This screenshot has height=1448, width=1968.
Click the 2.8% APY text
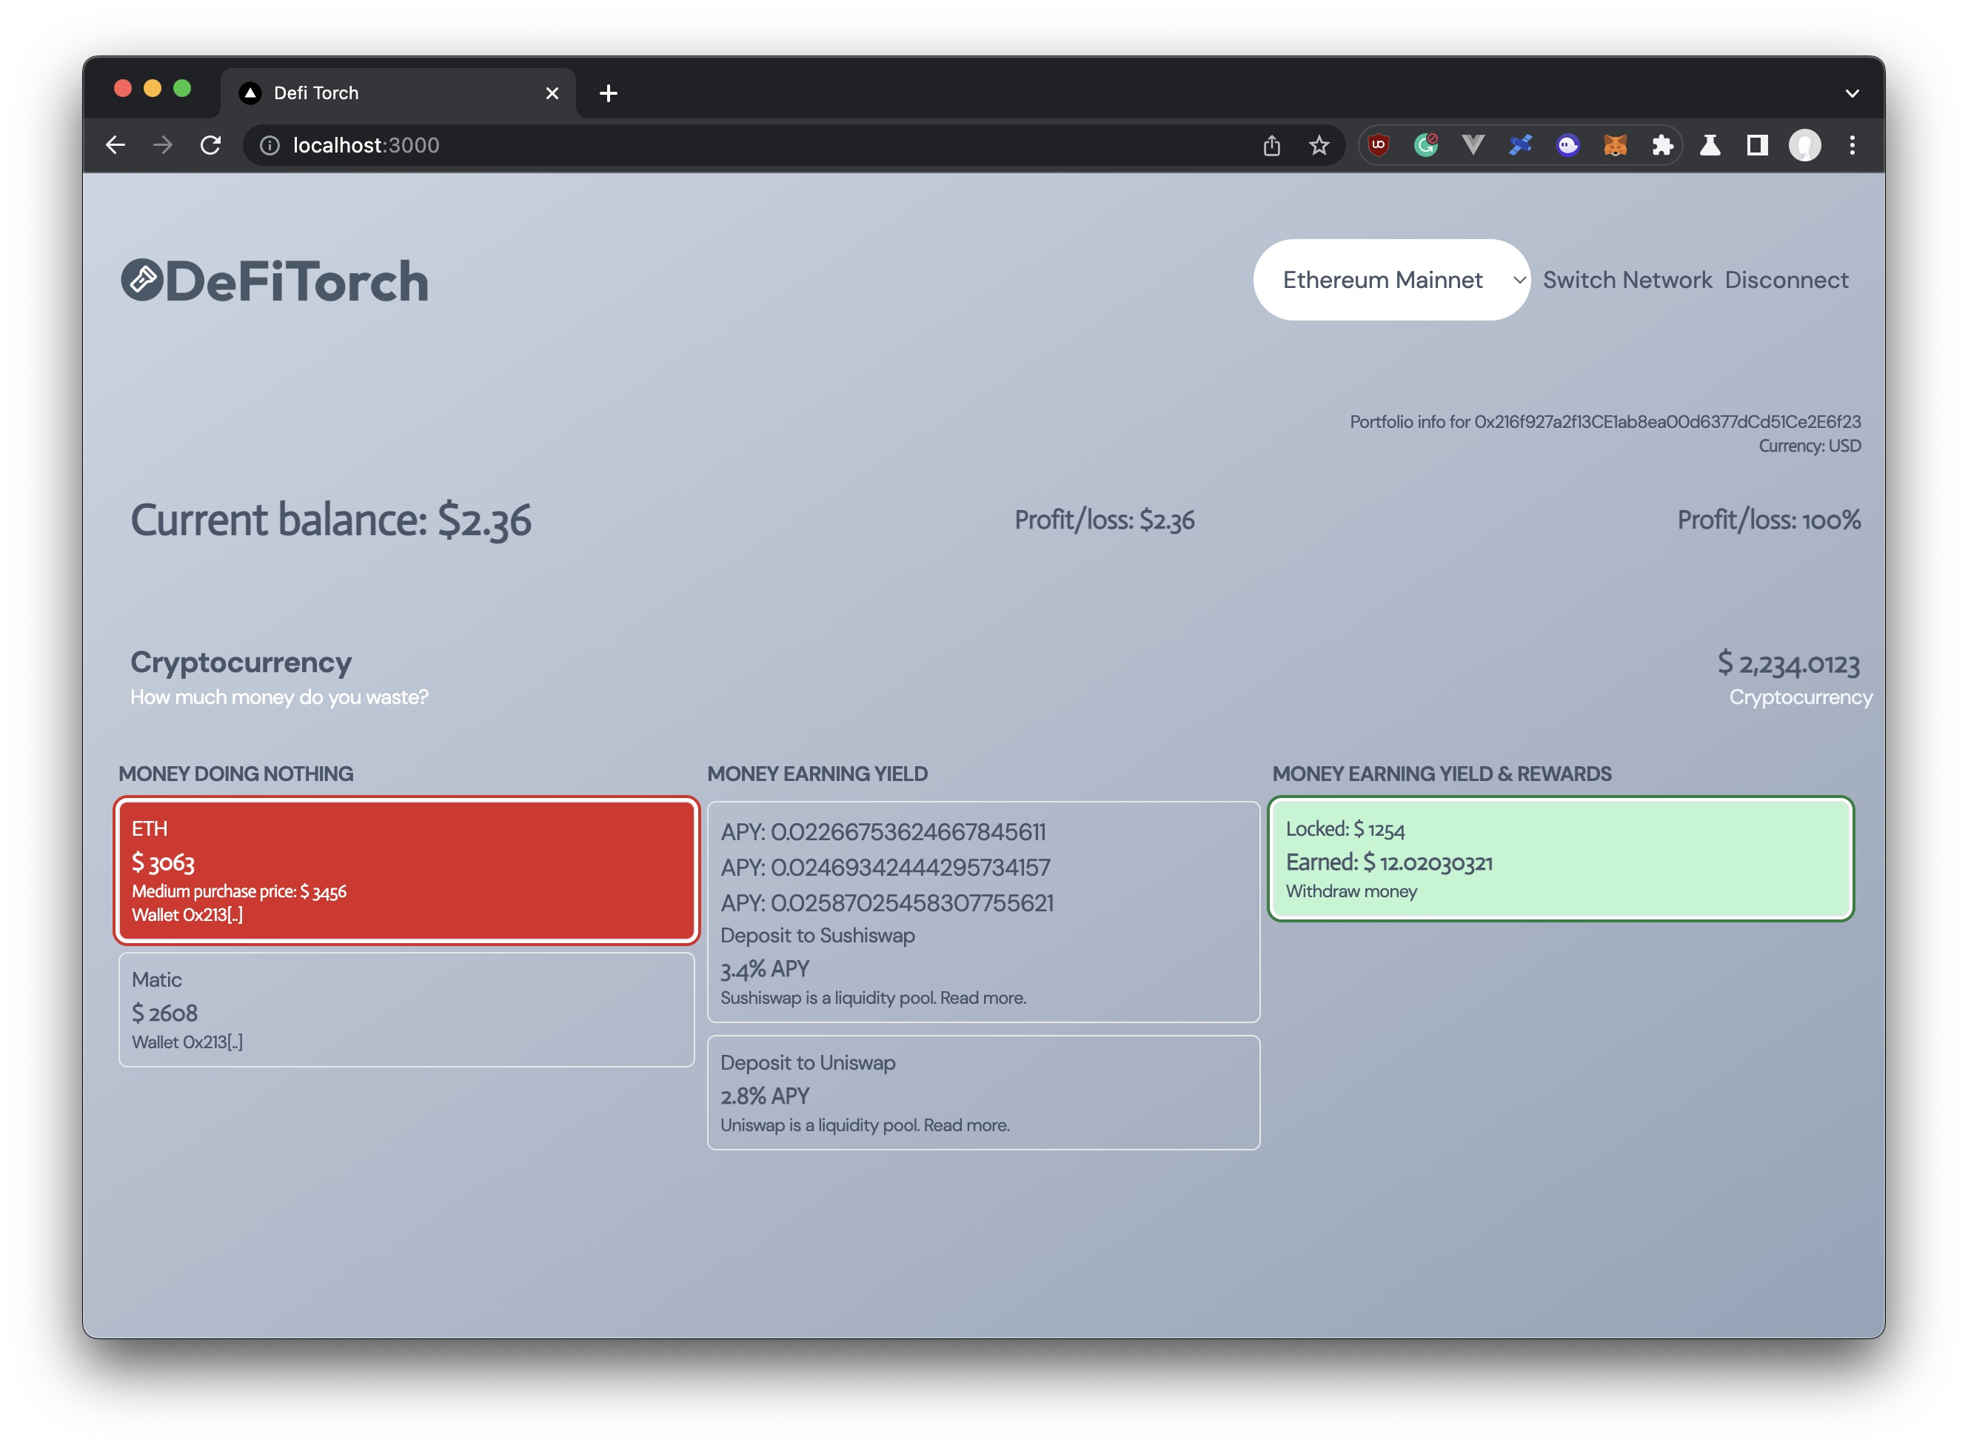(764, 1096)
